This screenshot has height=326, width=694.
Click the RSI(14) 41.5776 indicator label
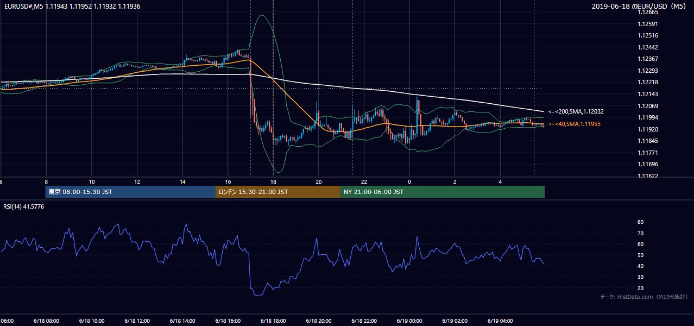[24, 206]
